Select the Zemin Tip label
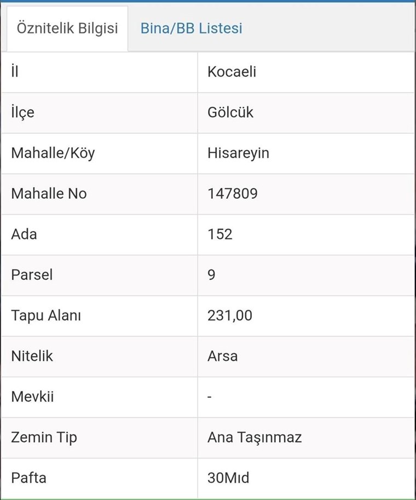Image resolution: width=416 pixels, height=500 pixels. coord(44,437)
